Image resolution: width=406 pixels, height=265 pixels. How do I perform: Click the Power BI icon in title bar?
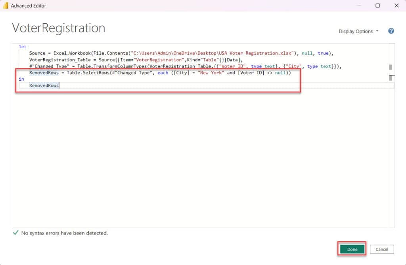[x=6, y=6]
